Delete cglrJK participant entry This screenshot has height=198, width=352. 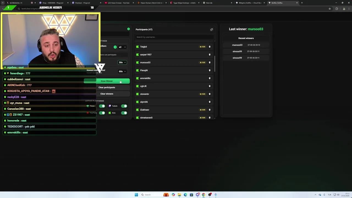210,86
